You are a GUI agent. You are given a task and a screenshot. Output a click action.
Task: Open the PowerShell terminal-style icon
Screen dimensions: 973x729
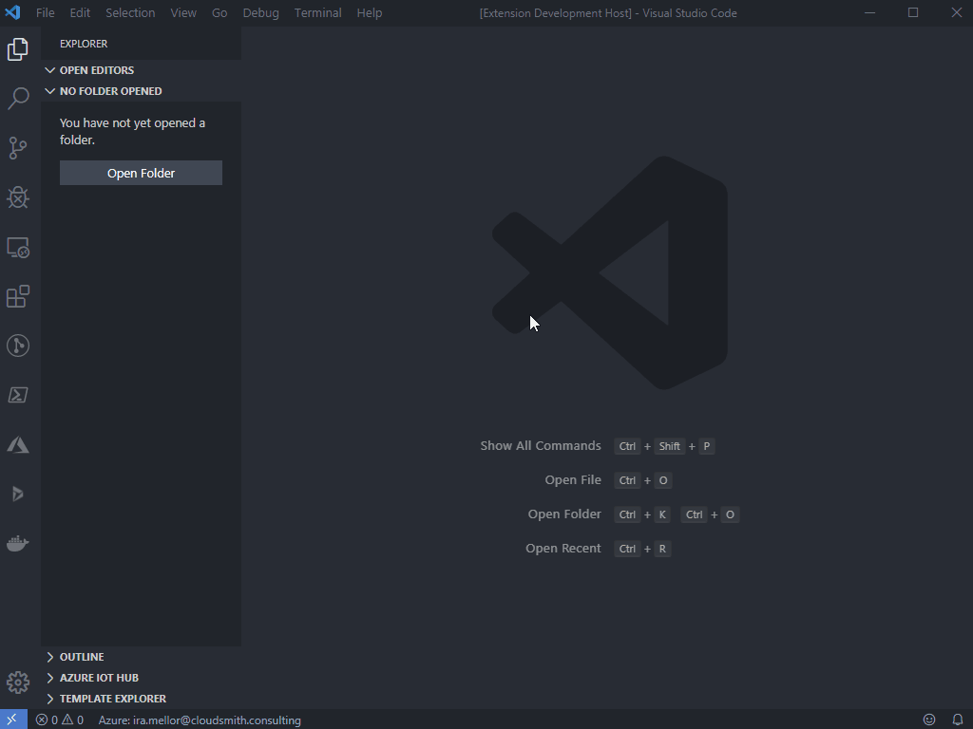[x=18, y=396]
